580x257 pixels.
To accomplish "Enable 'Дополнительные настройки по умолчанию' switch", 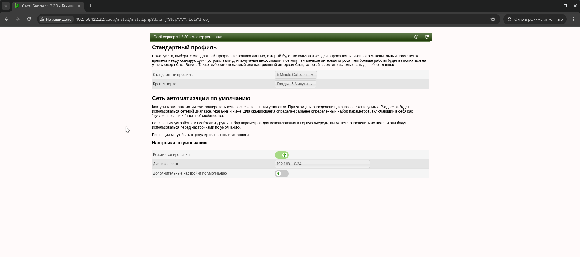I will click(282, 174).
